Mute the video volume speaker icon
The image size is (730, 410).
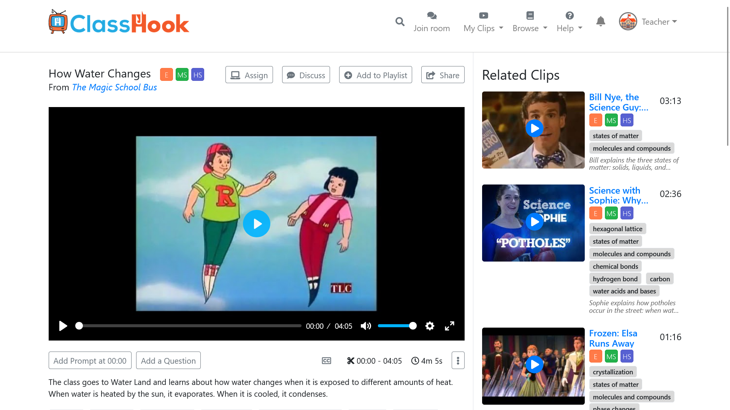366,326
